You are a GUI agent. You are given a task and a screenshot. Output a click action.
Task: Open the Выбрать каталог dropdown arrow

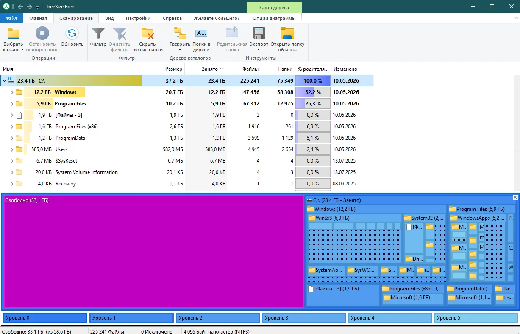pyautogui.click(x=22, y=50)
